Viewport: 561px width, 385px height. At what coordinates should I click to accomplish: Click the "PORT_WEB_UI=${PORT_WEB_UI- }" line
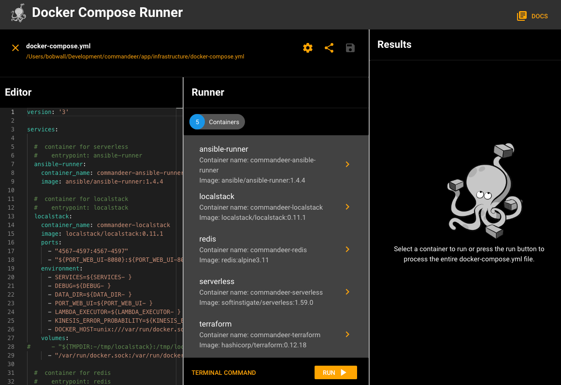100,303
